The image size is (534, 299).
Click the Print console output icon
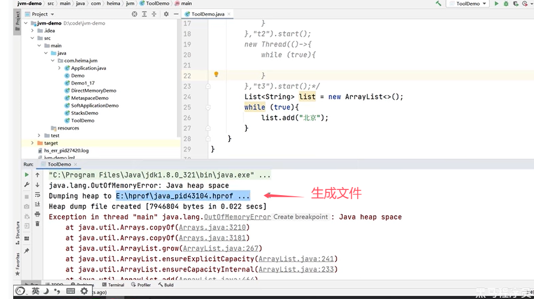[37, 214]
